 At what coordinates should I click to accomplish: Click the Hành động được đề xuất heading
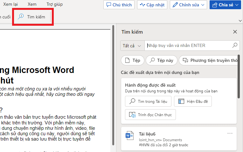(150, 85)
